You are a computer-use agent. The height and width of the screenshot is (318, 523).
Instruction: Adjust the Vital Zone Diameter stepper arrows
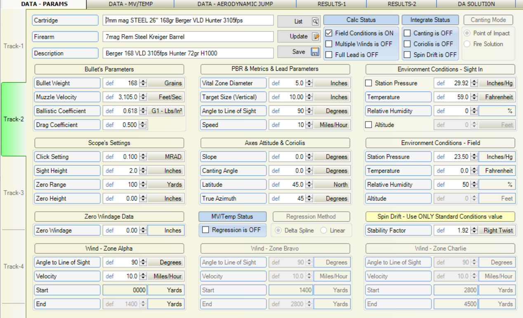coord(309,83)
